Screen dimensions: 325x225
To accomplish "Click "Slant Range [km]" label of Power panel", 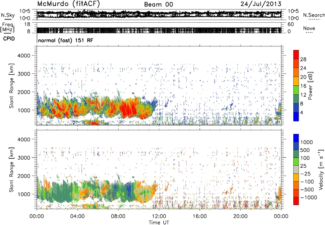I will (11, 86).
